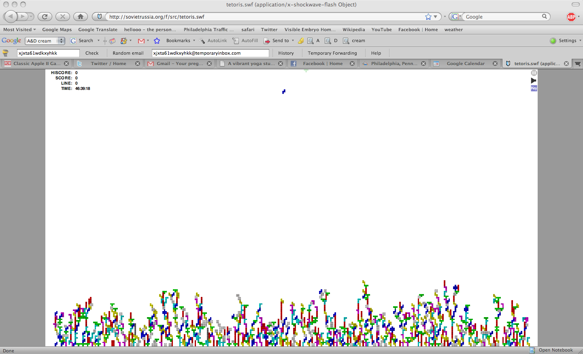Open the Wikipedia bookmark link
This screenshot has width=583, height=354.
click(x=353, y=30)
